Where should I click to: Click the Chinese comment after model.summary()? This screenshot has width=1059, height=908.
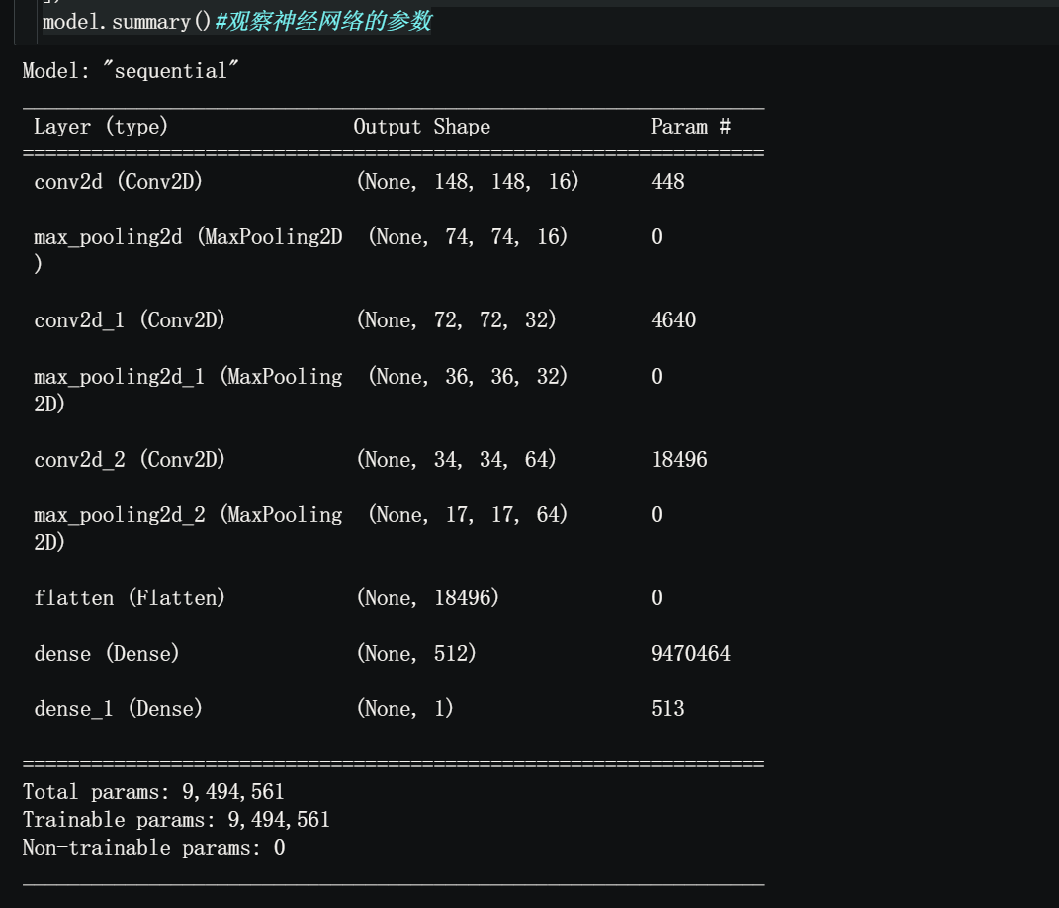[x=322, y=22]
